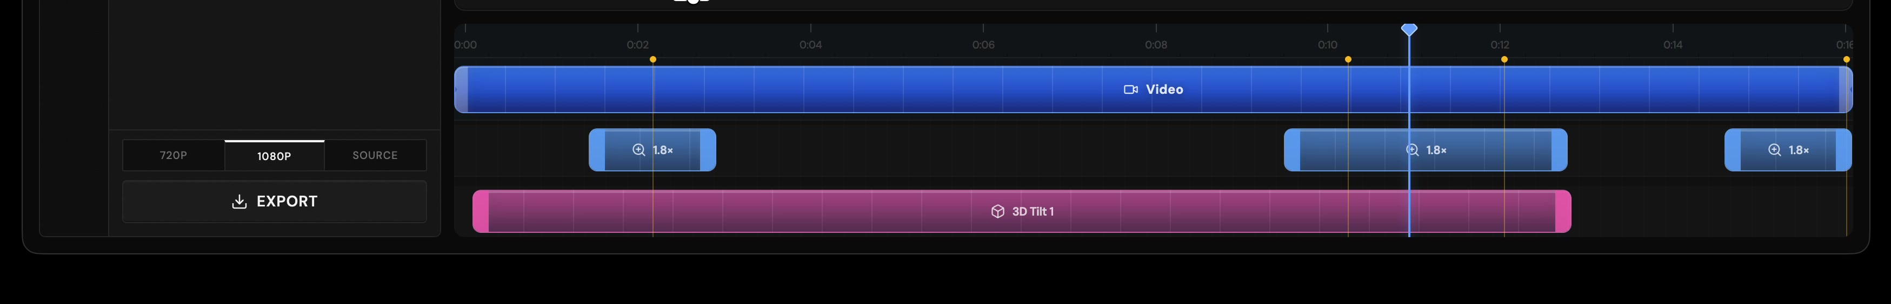Click the 0:06 mark on the time ruler
The height and width of the screenshot is (304, 1891).
(984, 45)
